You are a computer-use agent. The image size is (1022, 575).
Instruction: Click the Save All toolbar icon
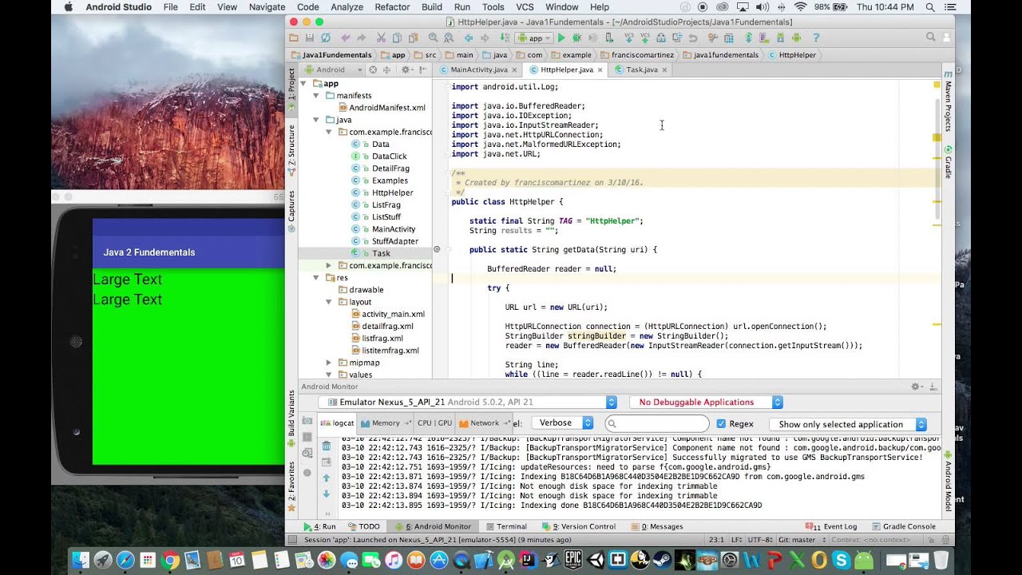coord(309,38)
